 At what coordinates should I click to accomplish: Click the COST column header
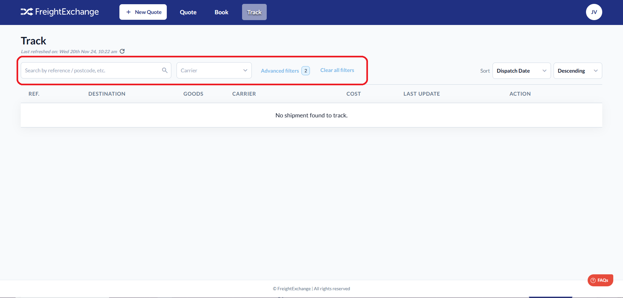click(354, 94)
